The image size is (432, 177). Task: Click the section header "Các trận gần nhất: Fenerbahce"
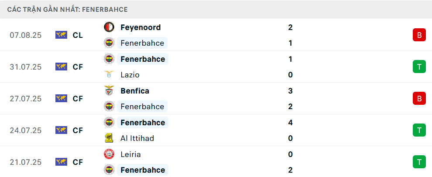click(68, 9)
